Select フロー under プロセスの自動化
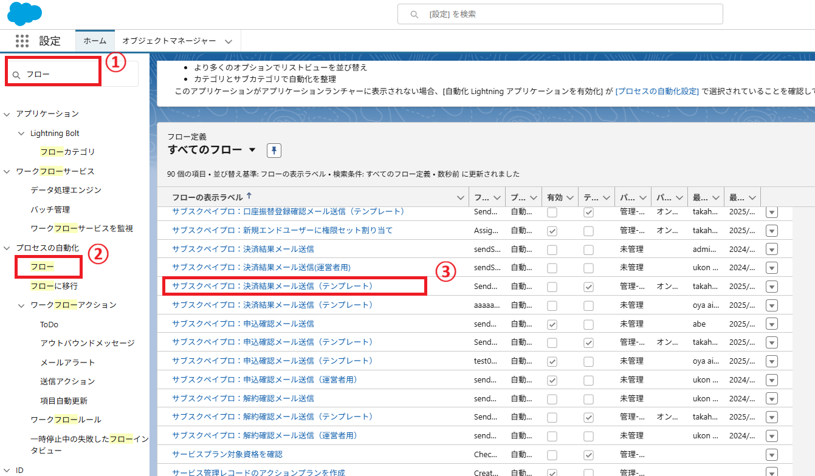This screenshot has width=815, height=476. [43, 267]
